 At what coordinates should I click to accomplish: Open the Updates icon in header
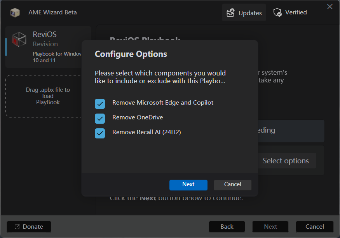click(231, 13)
